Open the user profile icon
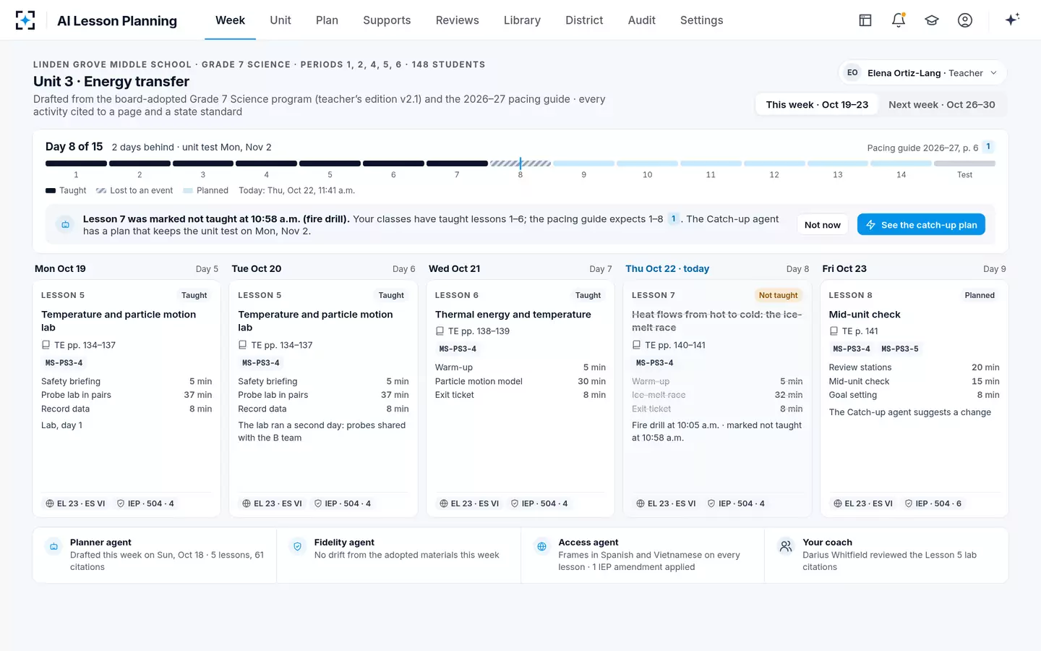 click(x=965, y=20)
